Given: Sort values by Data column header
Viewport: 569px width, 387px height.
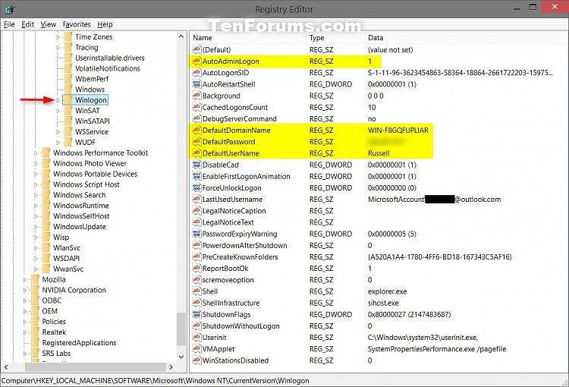Looking at the screenshot, I should tap(461, 38).
